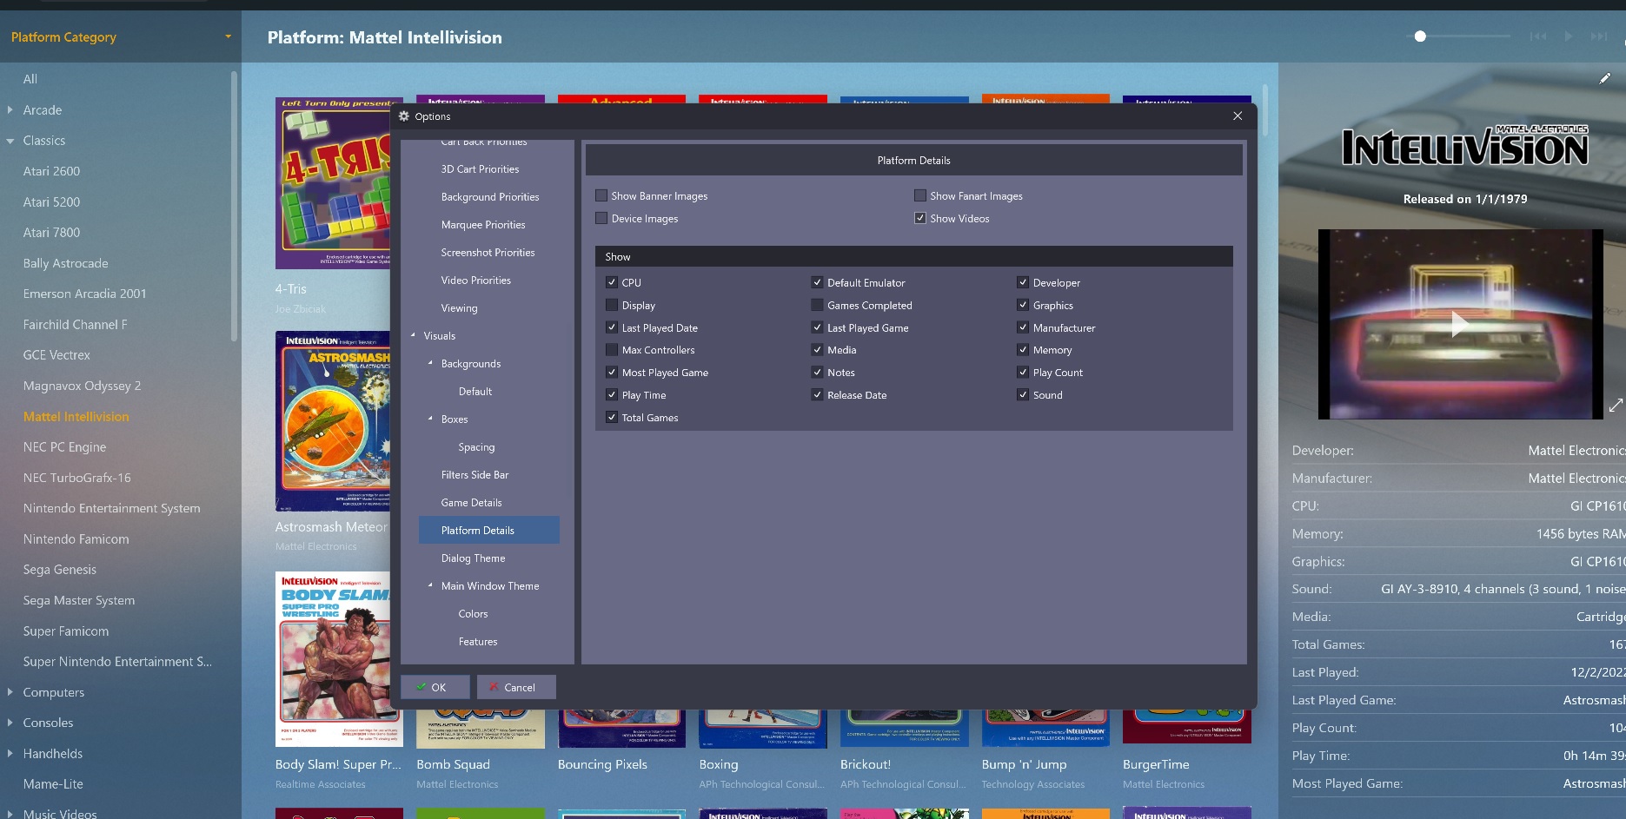Viewport: 1626px width, 819px height.
Task: Expand the Consoles category
Action: 10,723
